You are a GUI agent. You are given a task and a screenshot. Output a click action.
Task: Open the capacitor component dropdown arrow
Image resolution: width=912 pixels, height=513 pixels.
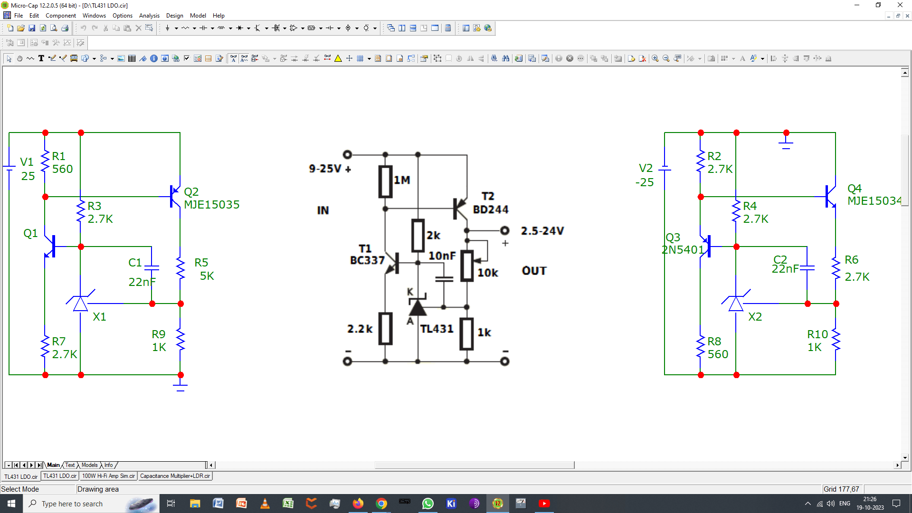pos(212,28)
